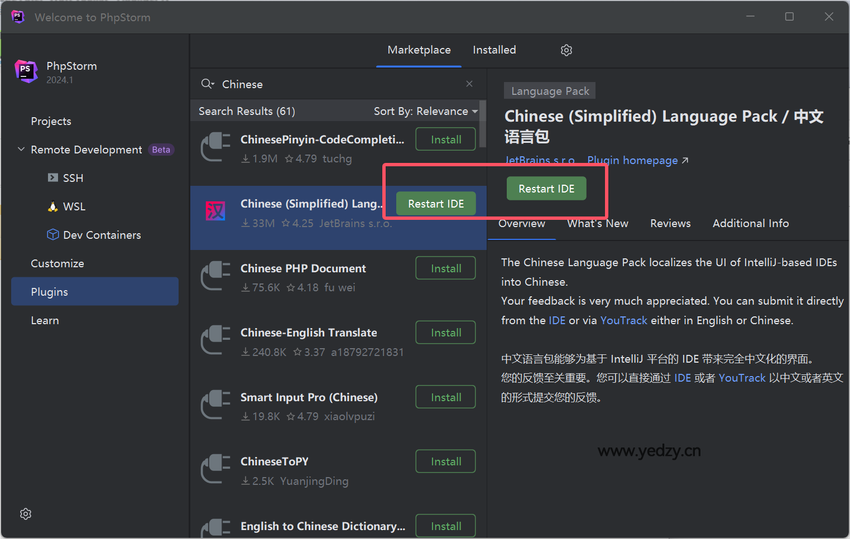Clear the Chinese search query with the X
This screenshot has width=850, height=539.
point(469,84)
